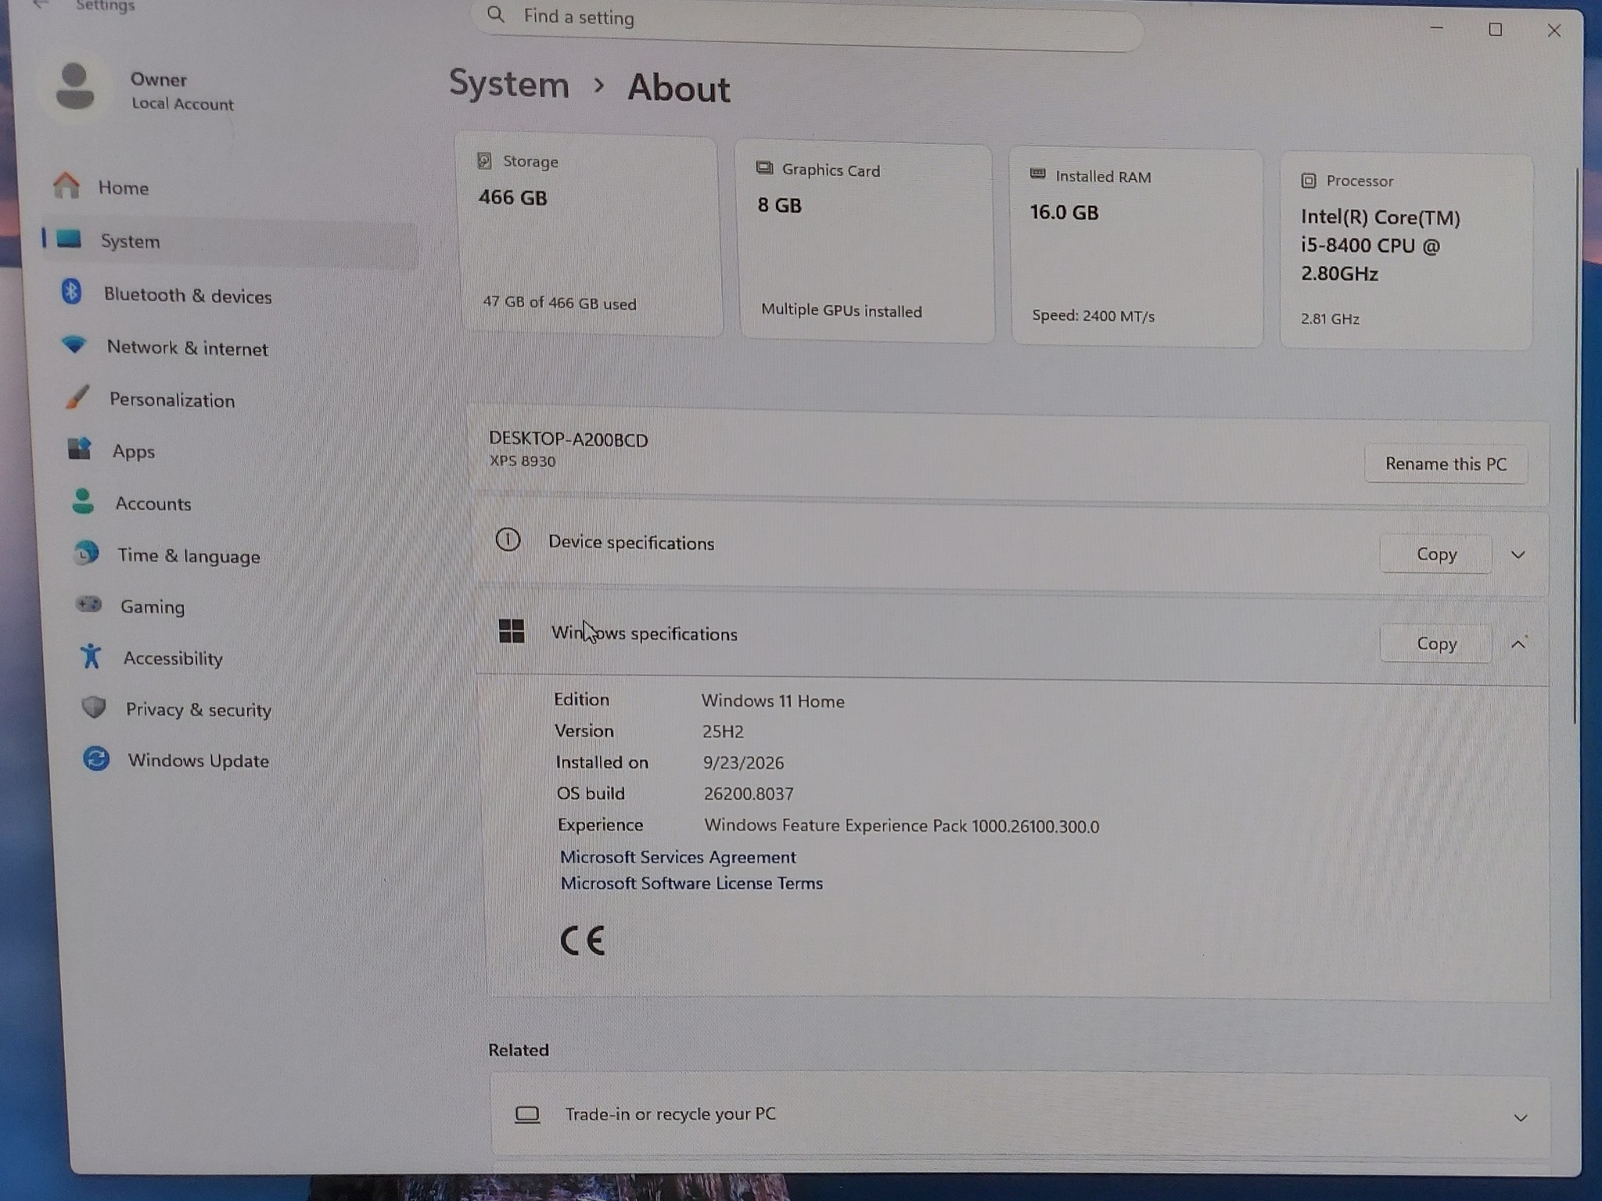Click the Intel Core i5-8400 processor text
This screenshot has width=1602, height=1201.
coord(1381,246)
